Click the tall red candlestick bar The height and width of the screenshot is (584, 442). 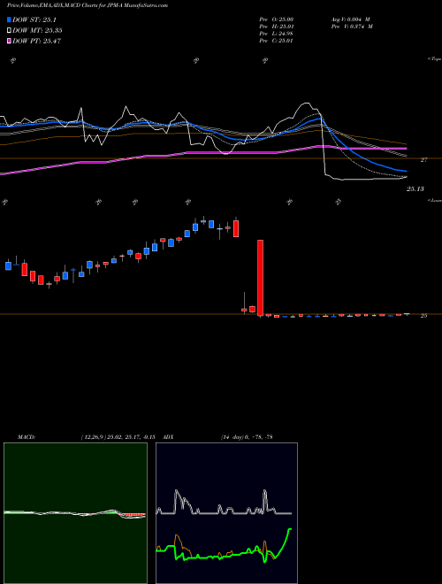pos(261,278)
